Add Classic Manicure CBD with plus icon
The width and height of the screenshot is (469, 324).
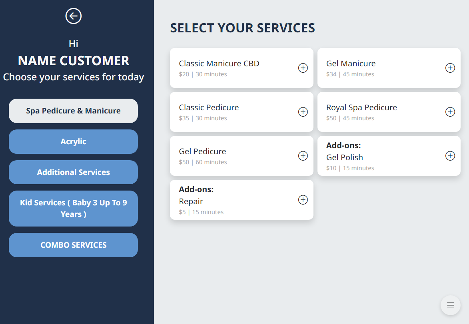point(303,68)
